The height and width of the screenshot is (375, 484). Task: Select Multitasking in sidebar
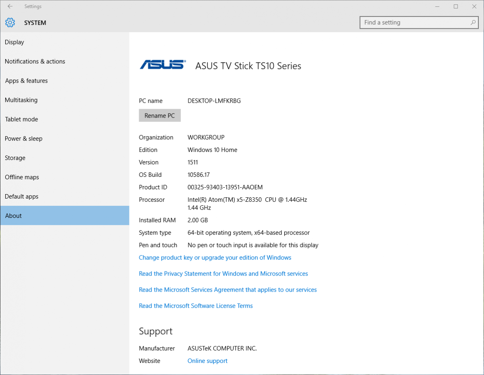pyautogui.click(x=65, y=100)
